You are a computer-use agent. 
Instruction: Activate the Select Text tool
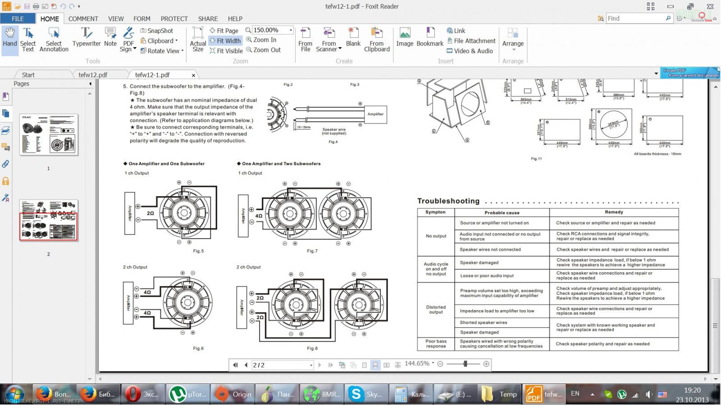[x=28, y=40]
